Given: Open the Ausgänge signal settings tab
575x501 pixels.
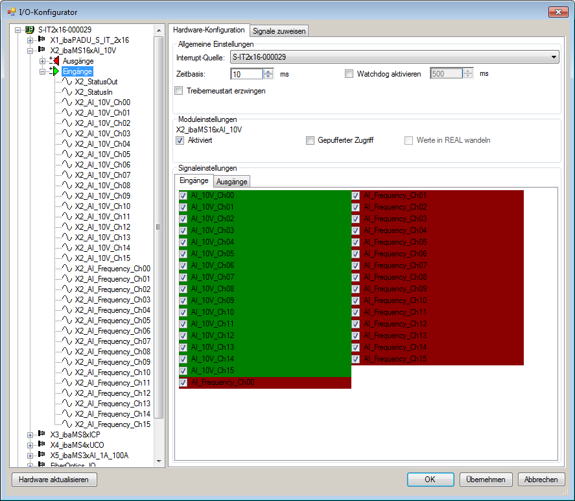Looking at the screenshot, I should [x=231, y=182].
